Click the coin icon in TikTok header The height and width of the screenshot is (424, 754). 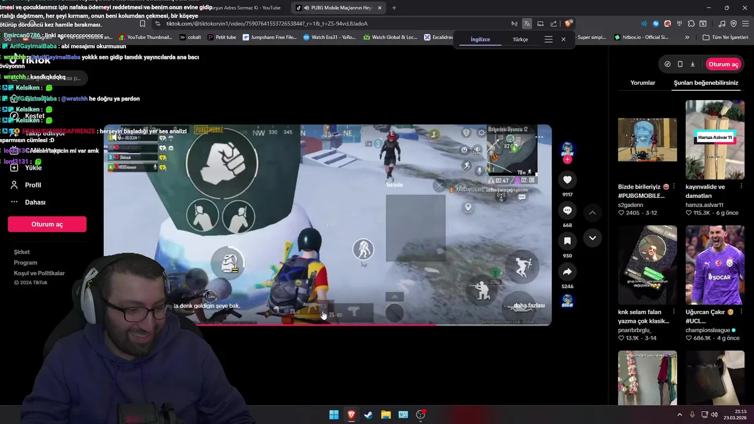[x=667, y=64]
